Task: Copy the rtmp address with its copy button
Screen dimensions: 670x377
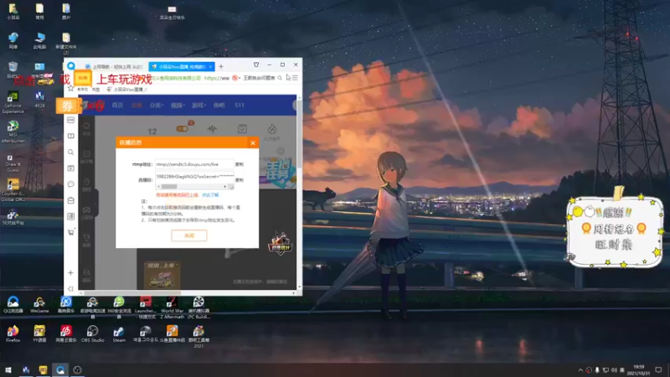Action: pyautogui.click(x=240, y=164)
